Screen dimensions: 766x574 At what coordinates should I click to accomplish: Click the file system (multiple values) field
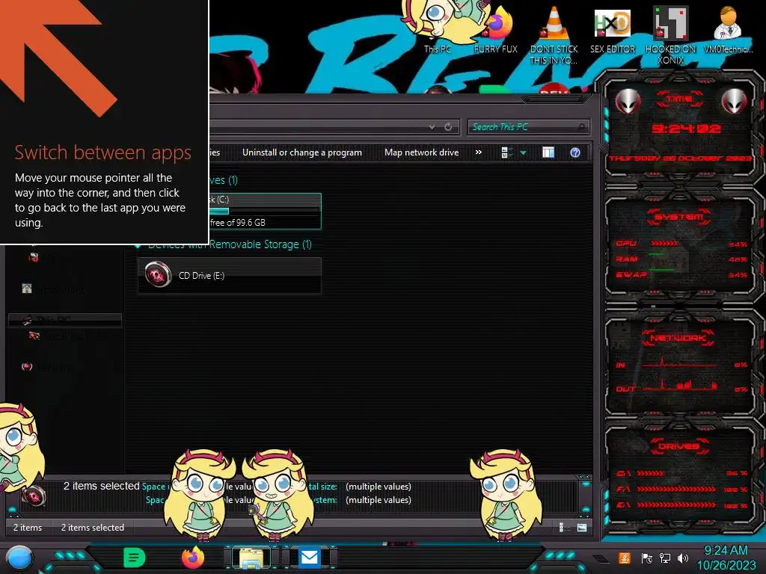(x=379, y=500)
